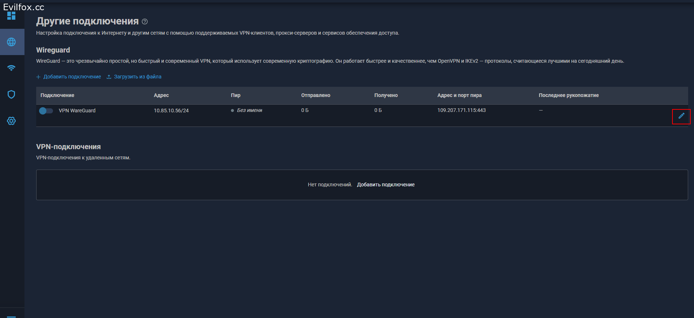The width and height of the screenshot is (694, 318).
Task: Edit VPN WareGuard with the pencil icon
Action: point(681,116)
